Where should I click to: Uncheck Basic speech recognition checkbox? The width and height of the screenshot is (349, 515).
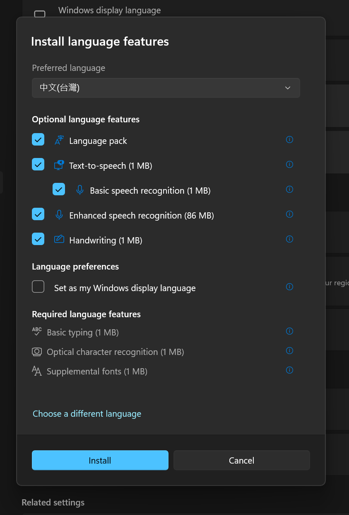click(59, 189)
